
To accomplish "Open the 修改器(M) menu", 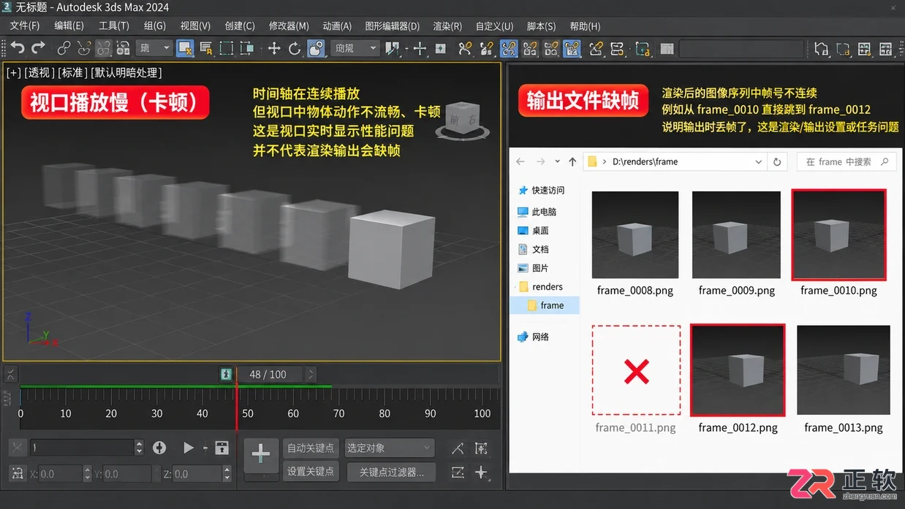I will click(289, 26).
